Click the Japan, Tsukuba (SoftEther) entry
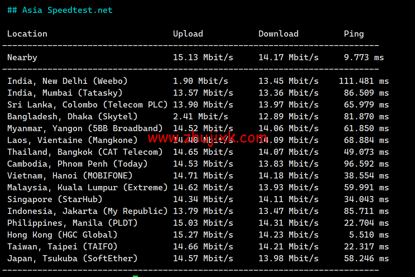The image size is (415, 277). [x=73, y=259]
